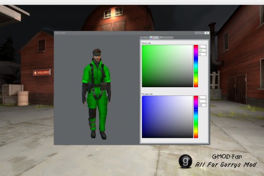Image resolution: width=264 pixels, height=176 pixels.
Task: Minimize the Player Model window
Action: (197, 33)
